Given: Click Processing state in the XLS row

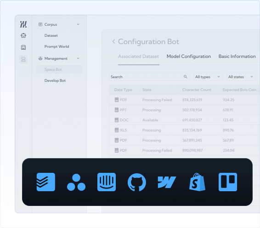Looking at the screenshot, I should point(152,130).
